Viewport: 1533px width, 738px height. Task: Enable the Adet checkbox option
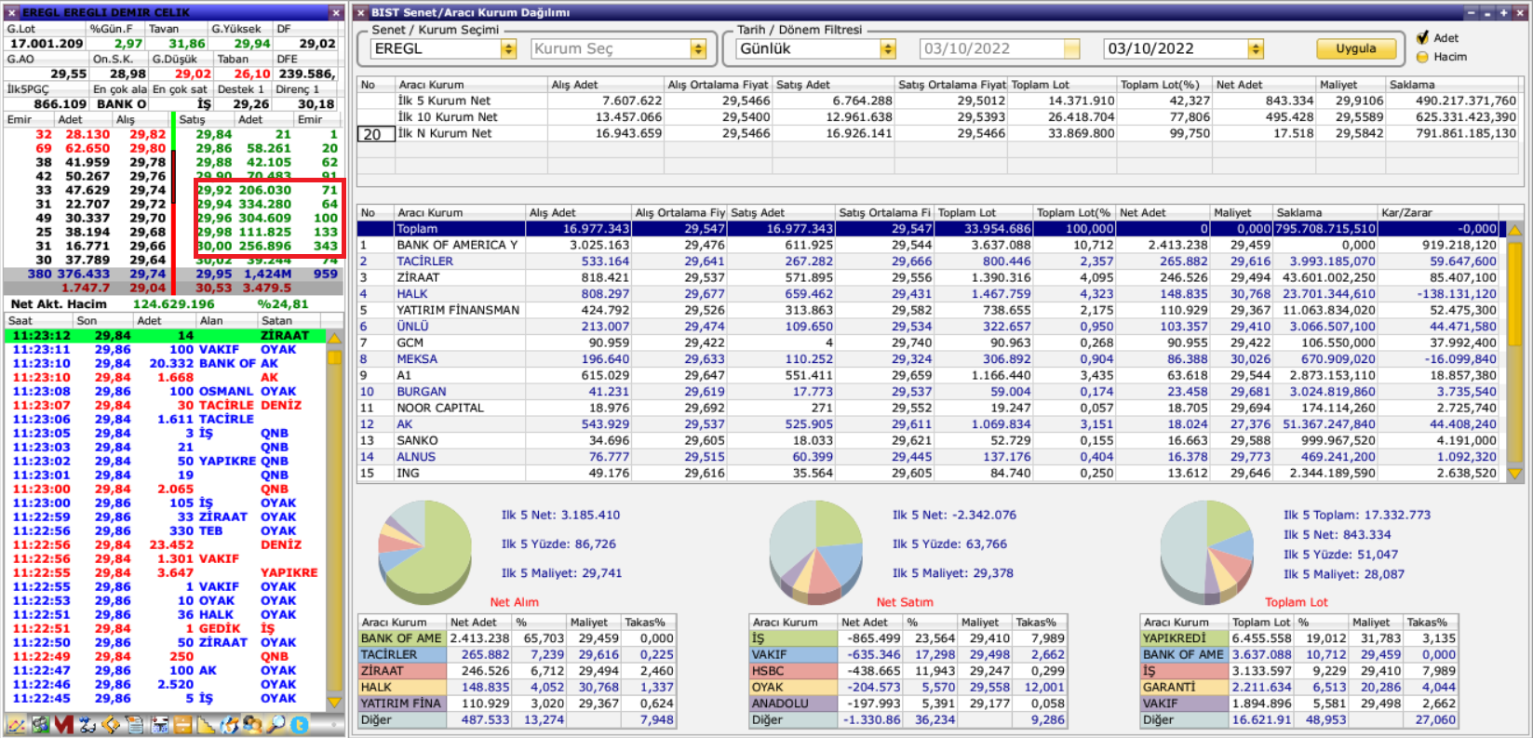pos(1422,37)
